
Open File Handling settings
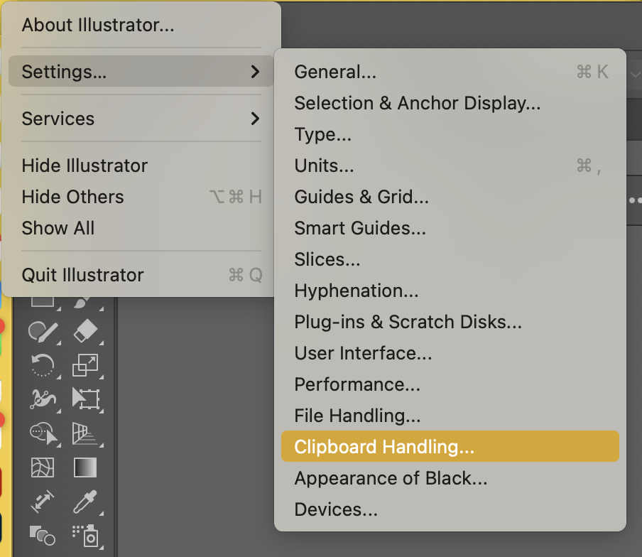tap(450, 416)
